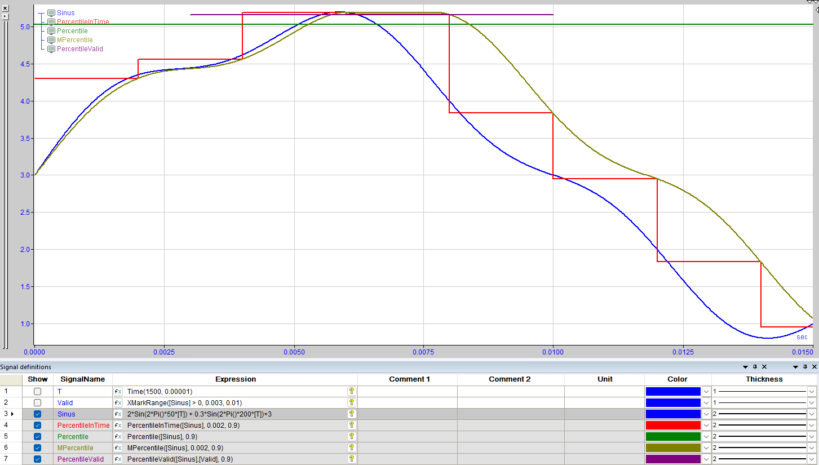Open the fx expression builder for Valid
The height and width of the screenshot is (465, 819).
point(118,402)
